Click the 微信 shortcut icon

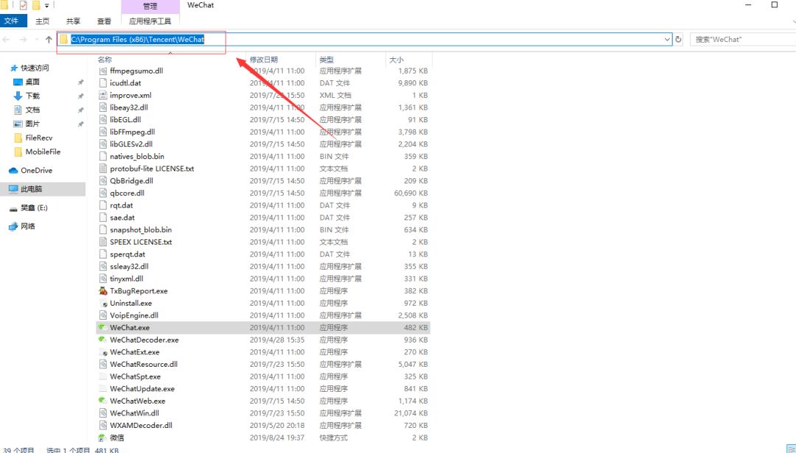(x=103, y=438)
